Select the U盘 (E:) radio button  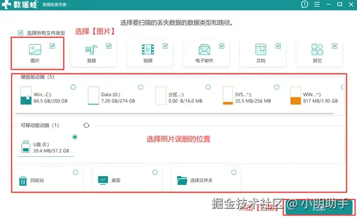click(74, 137)
